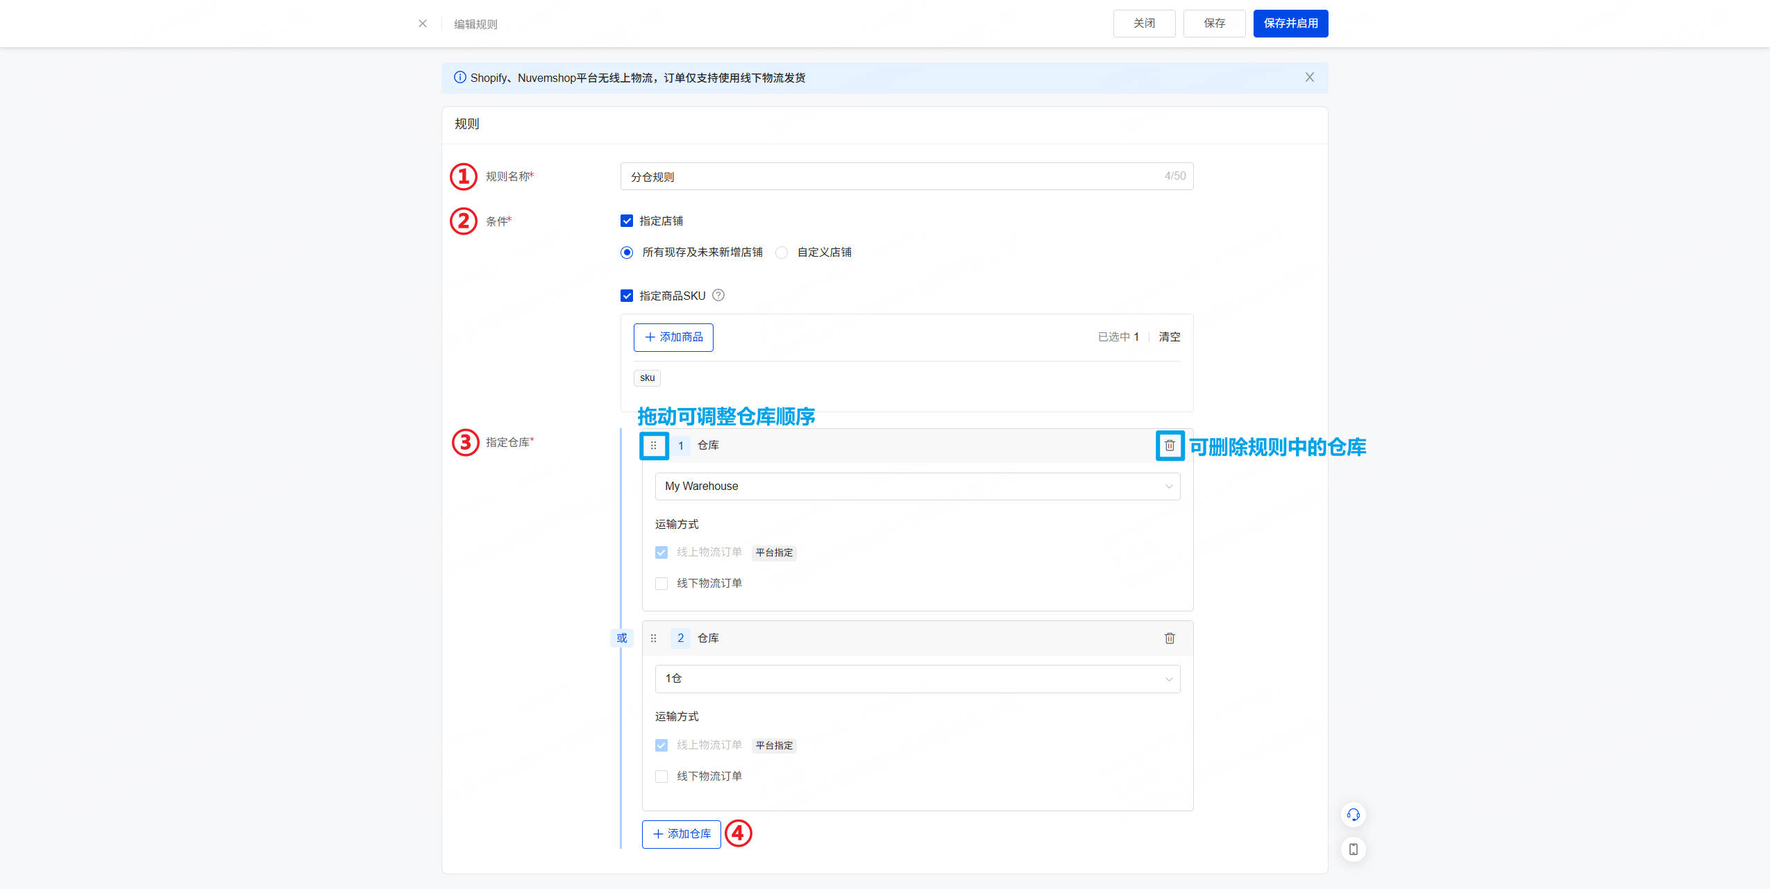Delete warehouse 2 via trash icon
The width and height of the screenshot is (1770, 889).
tap(1170, 638)
